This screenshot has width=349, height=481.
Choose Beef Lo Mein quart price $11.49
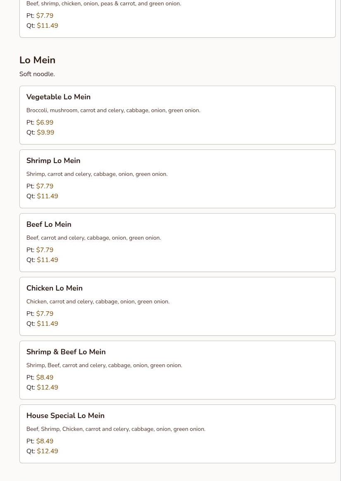(x=48, y=260)
